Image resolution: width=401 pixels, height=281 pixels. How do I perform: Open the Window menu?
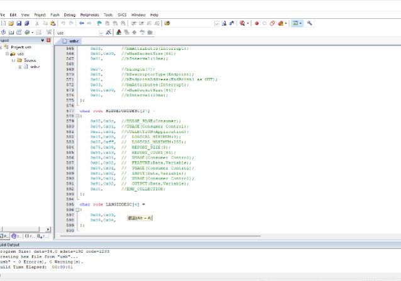[138, 15]
